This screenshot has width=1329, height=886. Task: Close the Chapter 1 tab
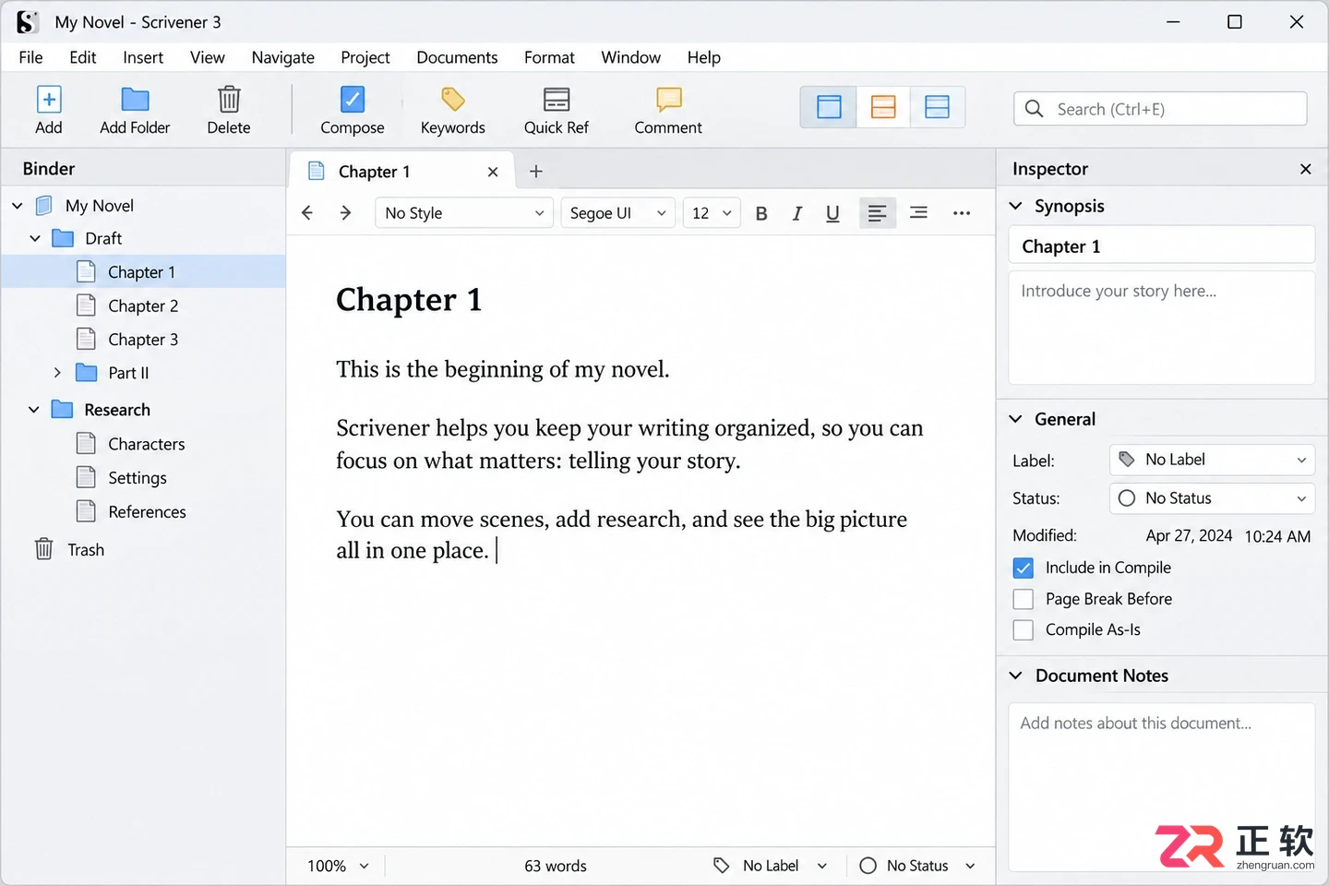pyautogui.click(x=493, y=172)
